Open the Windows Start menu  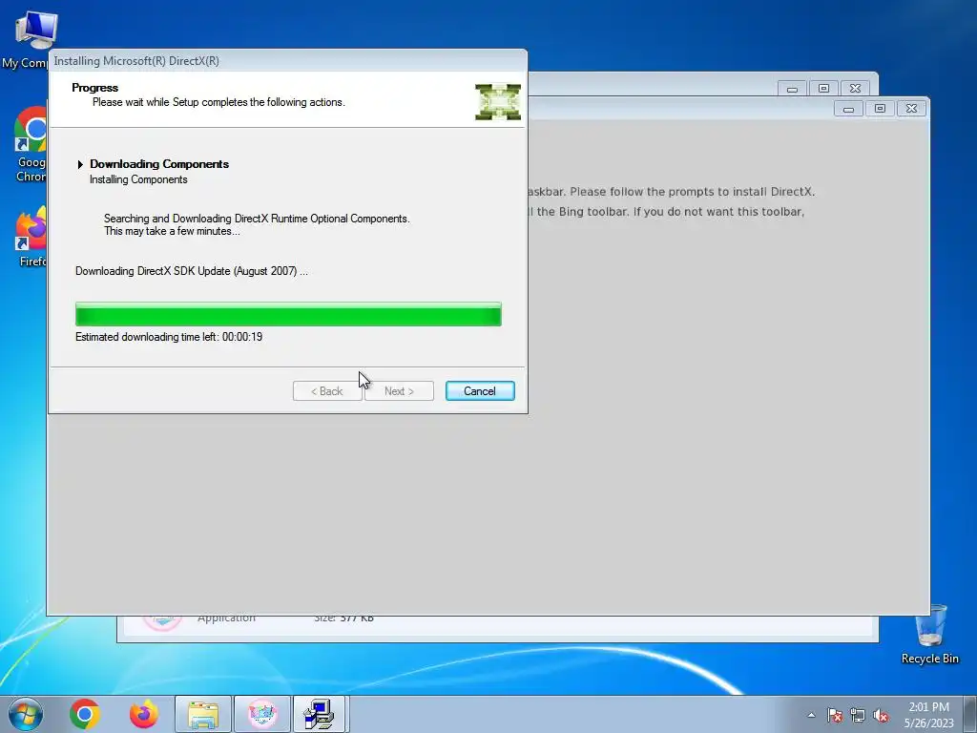26,714
